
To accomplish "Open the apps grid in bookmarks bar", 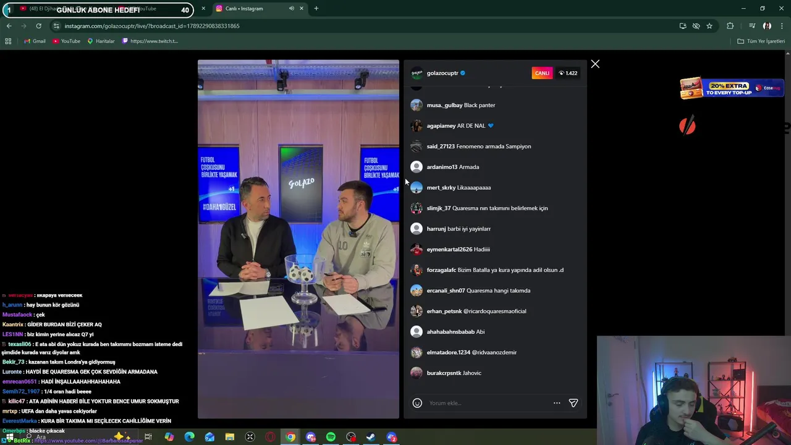I will [x=8, y=41].
